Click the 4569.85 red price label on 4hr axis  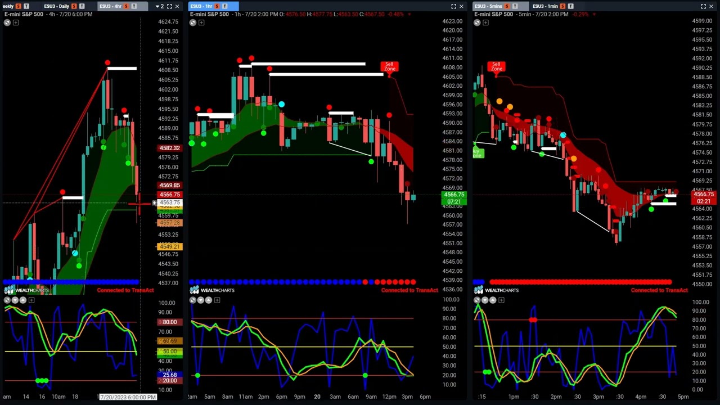169,185
